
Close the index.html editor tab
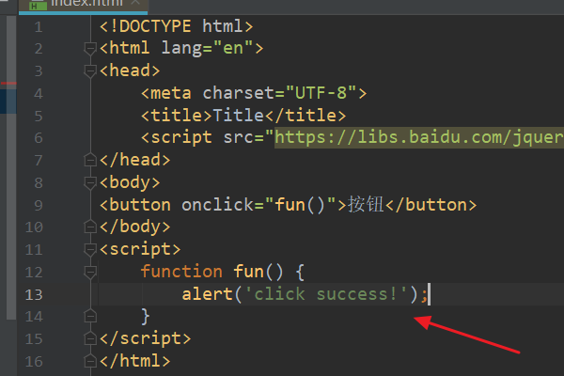coord(135,4)
